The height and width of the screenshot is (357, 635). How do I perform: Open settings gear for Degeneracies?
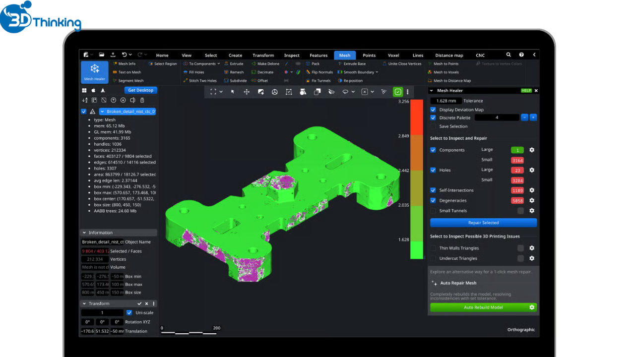[x=532, y=200]
